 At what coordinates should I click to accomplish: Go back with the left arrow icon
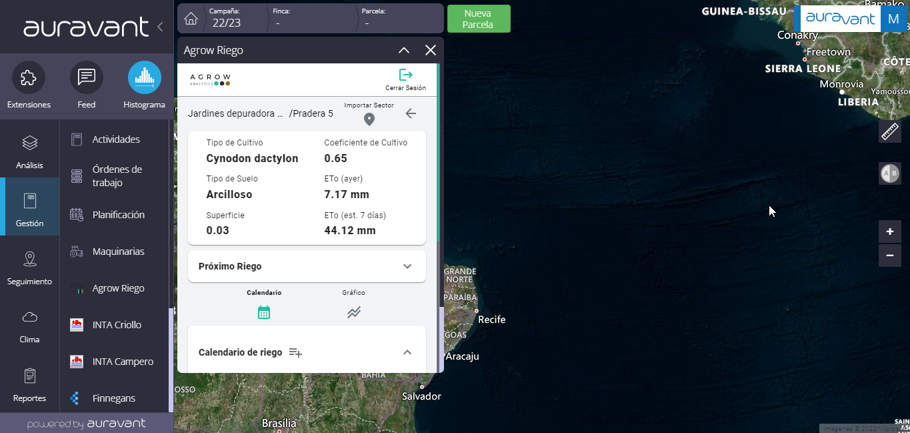411,113
